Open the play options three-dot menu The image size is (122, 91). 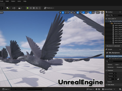[x=40, y=8]
